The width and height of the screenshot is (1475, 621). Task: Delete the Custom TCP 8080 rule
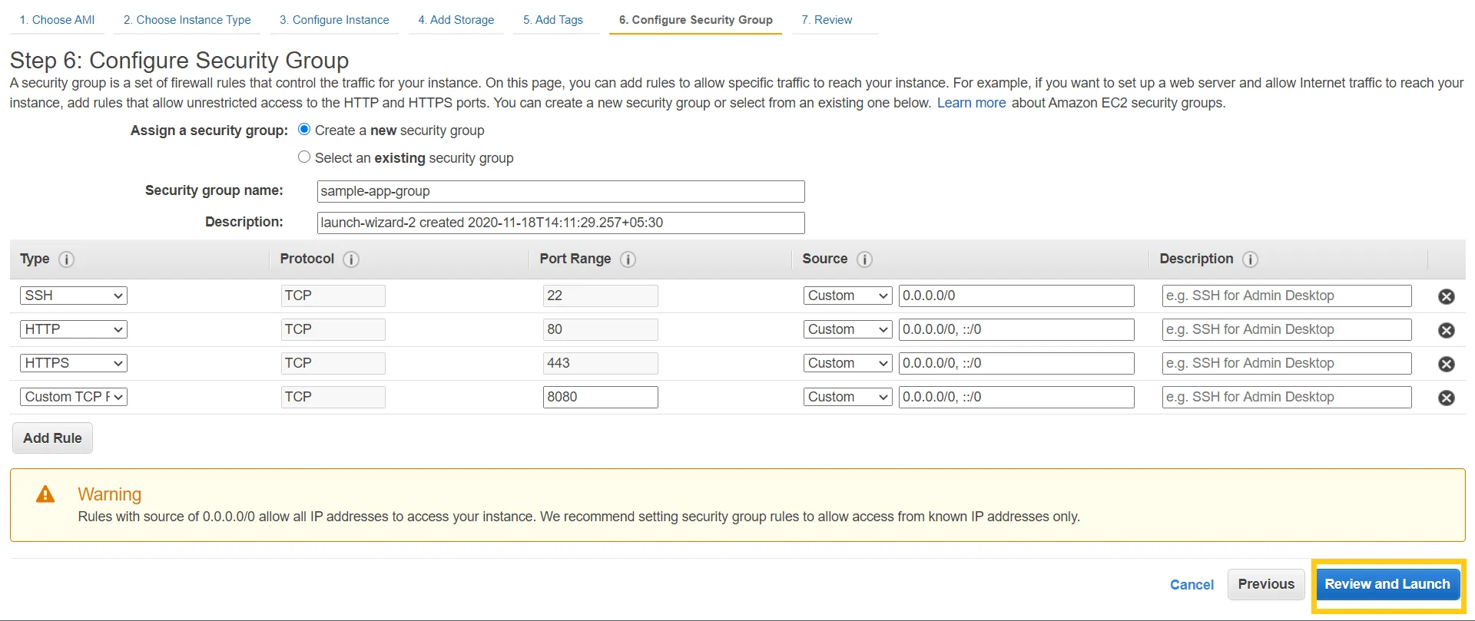(x=1446, y=398)
